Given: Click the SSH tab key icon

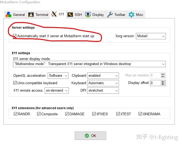Looking at the screenshot, I should (70, 15).
